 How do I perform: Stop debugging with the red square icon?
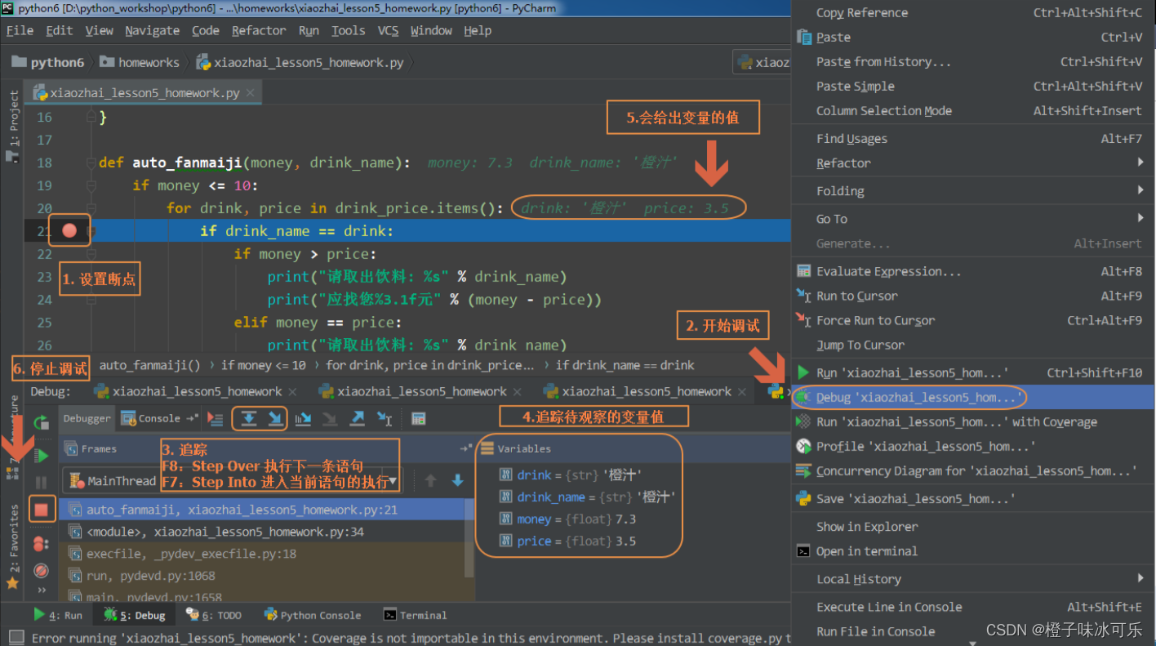(40, 508)
